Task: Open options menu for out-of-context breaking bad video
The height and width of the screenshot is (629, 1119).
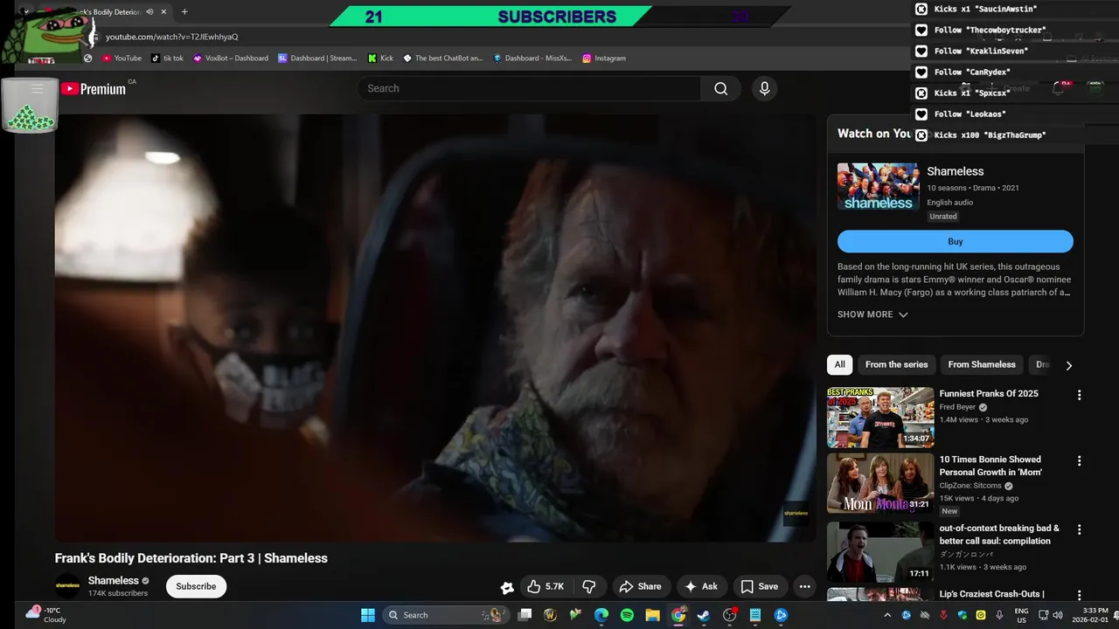Action: 1079,529
